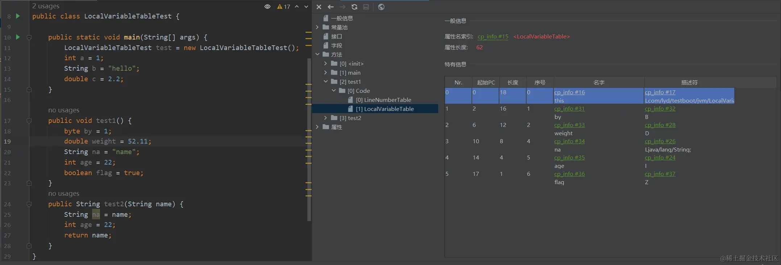Click the 起始PC column header
Image resolution: width=781 pixels, height=265 pixels.
tap(486, 82)
